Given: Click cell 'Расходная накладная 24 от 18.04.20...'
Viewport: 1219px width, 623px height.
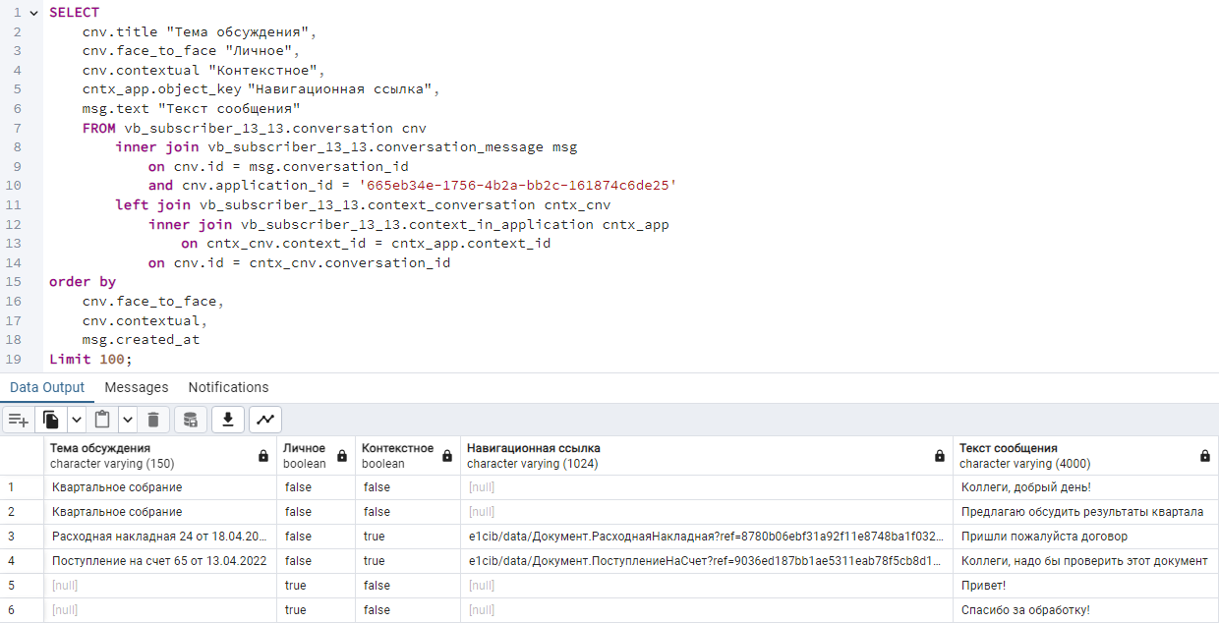Looking at the screenshot, I should tap(160, 537).
